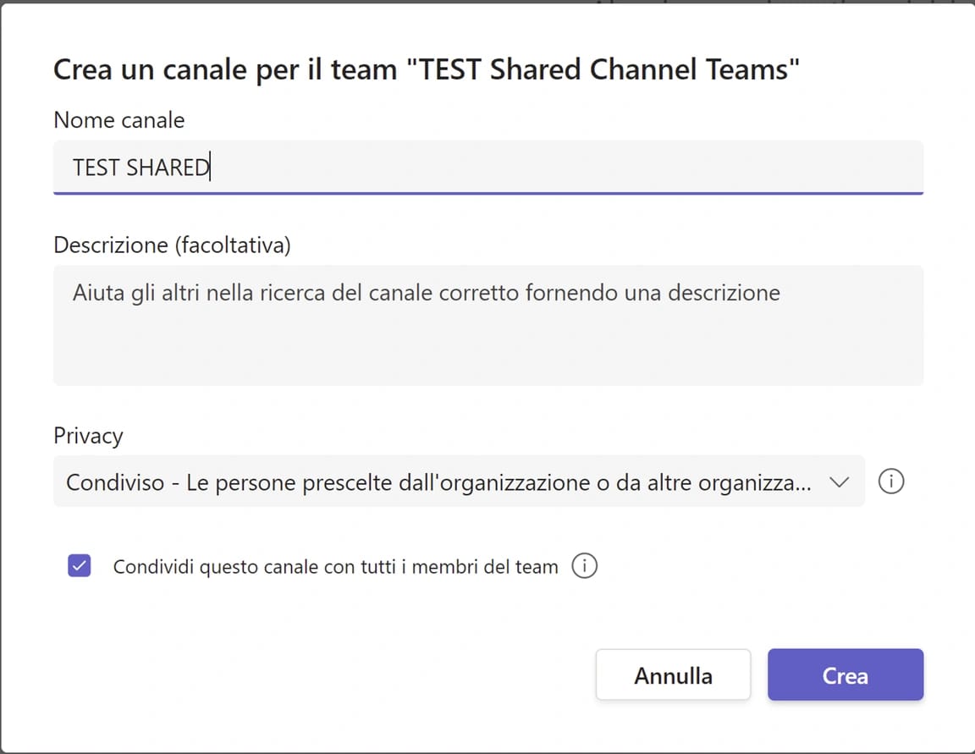This screenshot has height=754, width=975.
Task: Click the 'Condividi questo canale' checkbox label
Action: click(x=335, y=567)
